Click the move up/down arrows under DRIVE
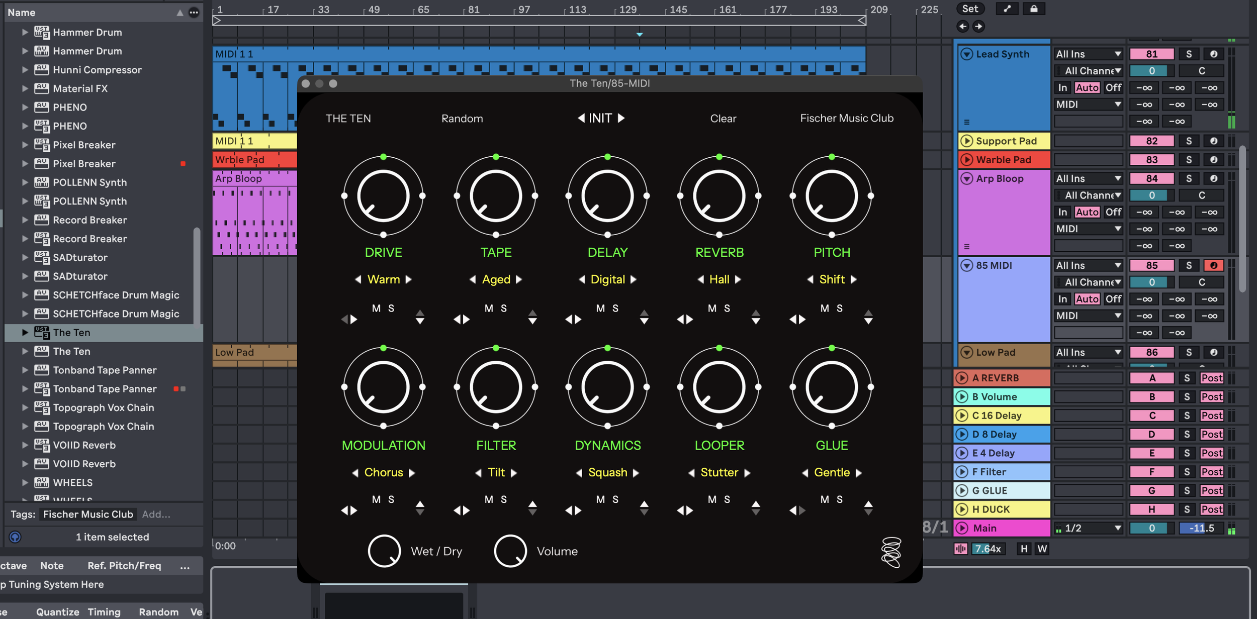Screen dimensions: 1257x619 click(x=420, y=317)
